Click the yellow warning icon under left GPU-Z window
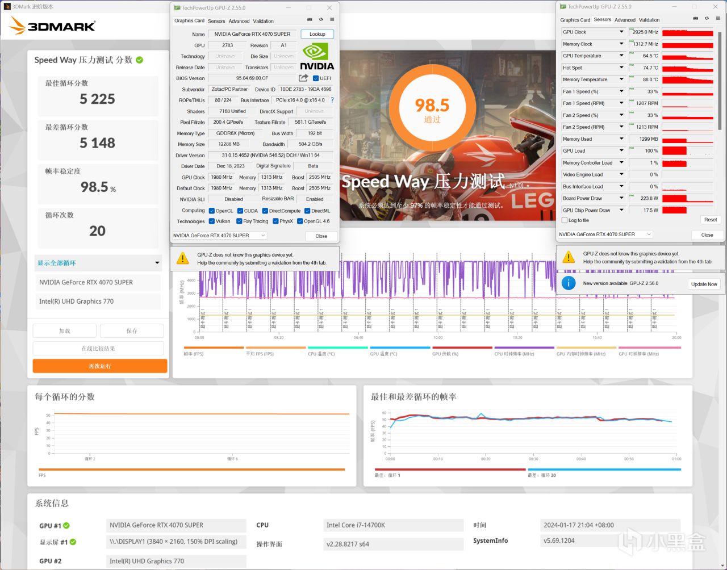The width and height of the screenshot is (727, 570). [x=183, y=258]
